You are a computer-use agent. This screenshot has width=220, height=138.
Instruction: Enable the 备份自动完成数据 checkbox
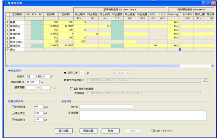(x=71, y=89)
